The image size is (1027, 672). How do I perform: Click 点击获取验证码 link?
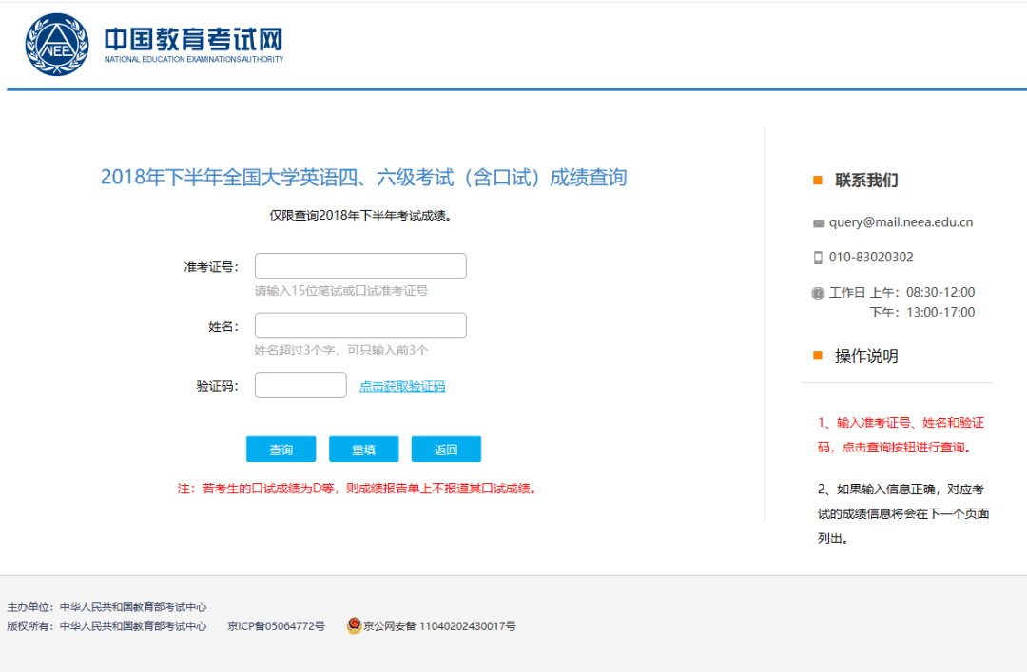(401, 386)
